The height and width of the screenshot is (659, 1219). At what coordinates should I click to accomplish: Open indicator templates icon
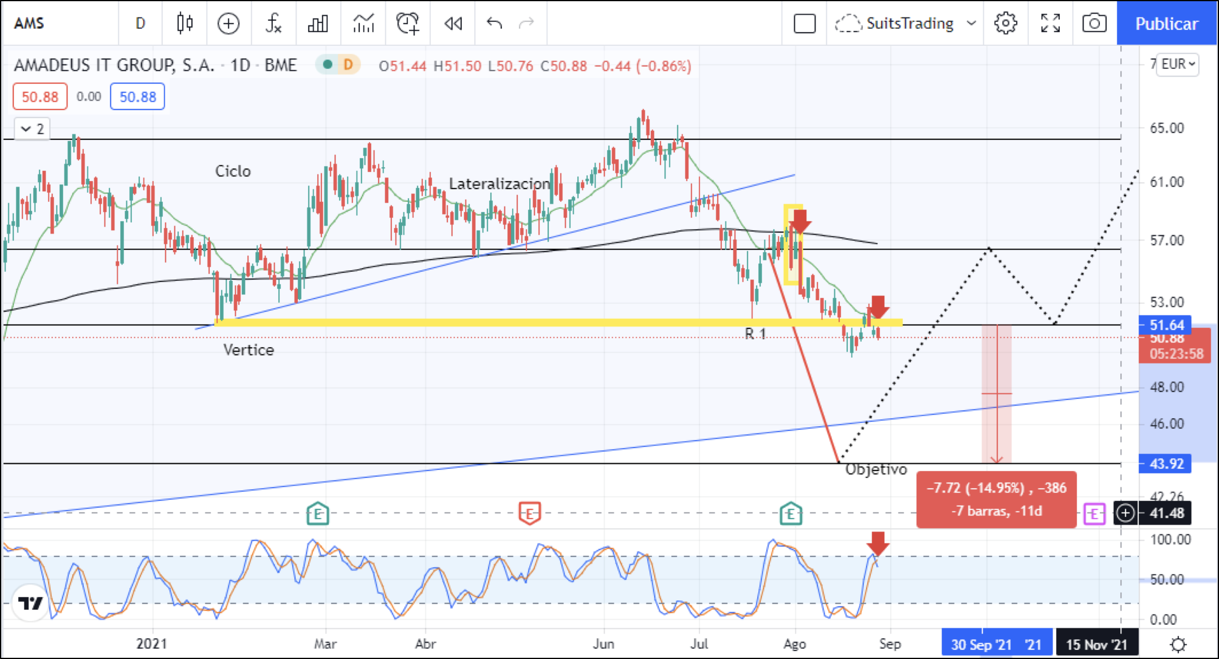(x=363, y=23)
